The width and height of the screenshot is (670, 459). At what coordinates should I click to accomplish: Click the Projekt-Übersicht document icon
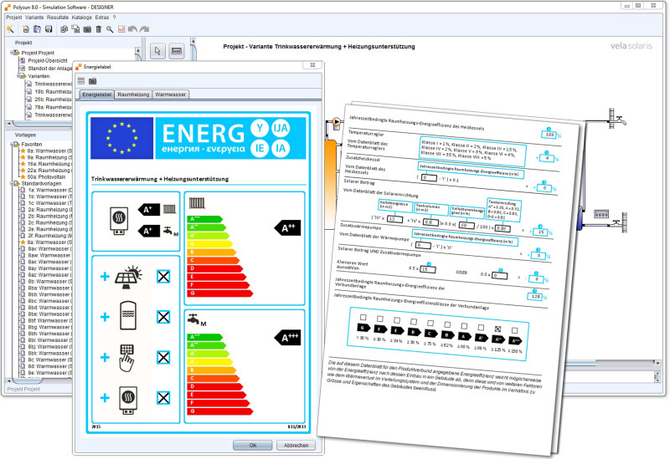click(x=23, y=60)
